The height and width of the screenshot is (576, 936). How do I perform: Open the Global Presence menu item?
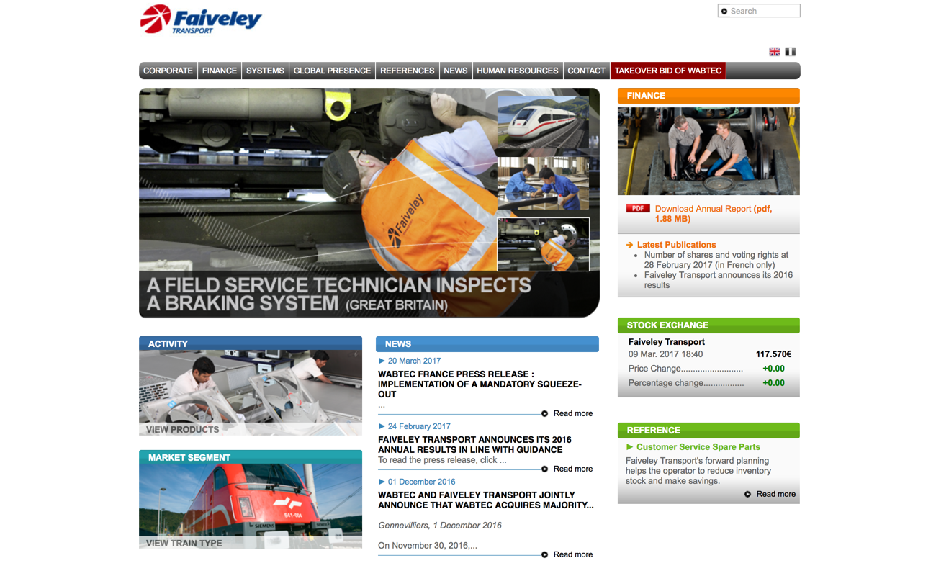click(x=332, y=71)
